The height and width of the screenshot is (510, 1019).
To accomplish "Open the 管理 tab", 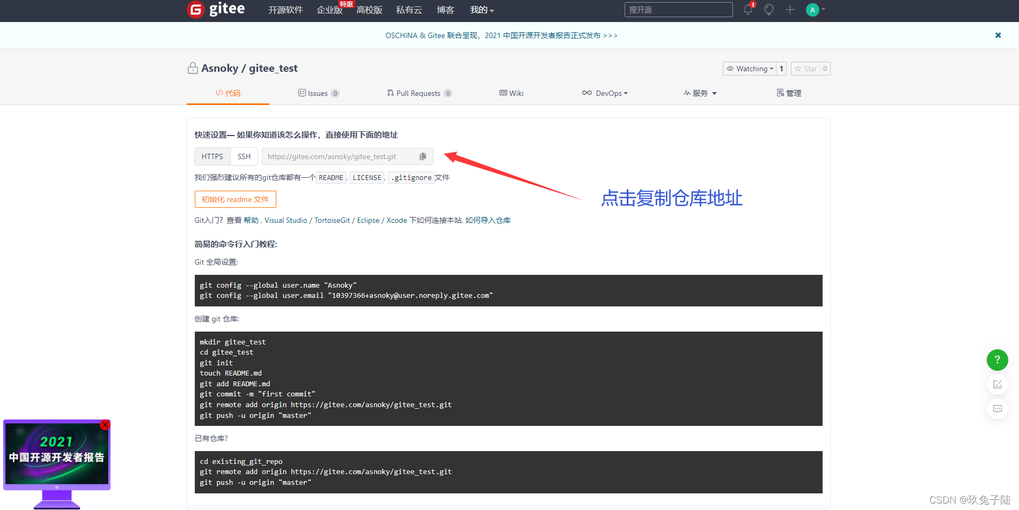I will [x=789, y=93].
